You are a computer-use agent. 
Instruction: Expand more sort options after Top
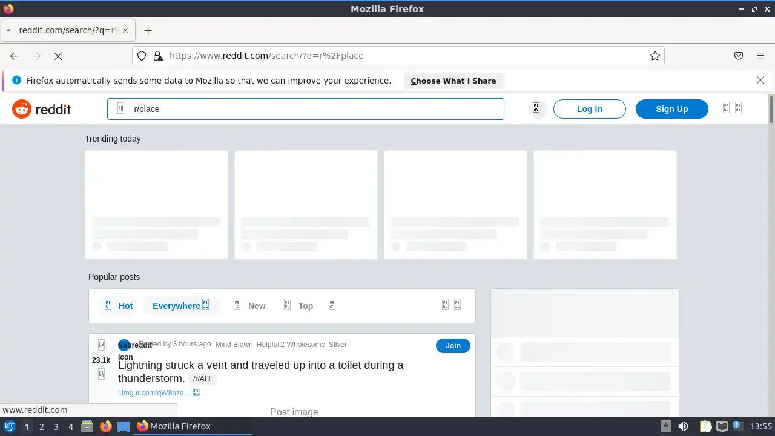point(332,305)
